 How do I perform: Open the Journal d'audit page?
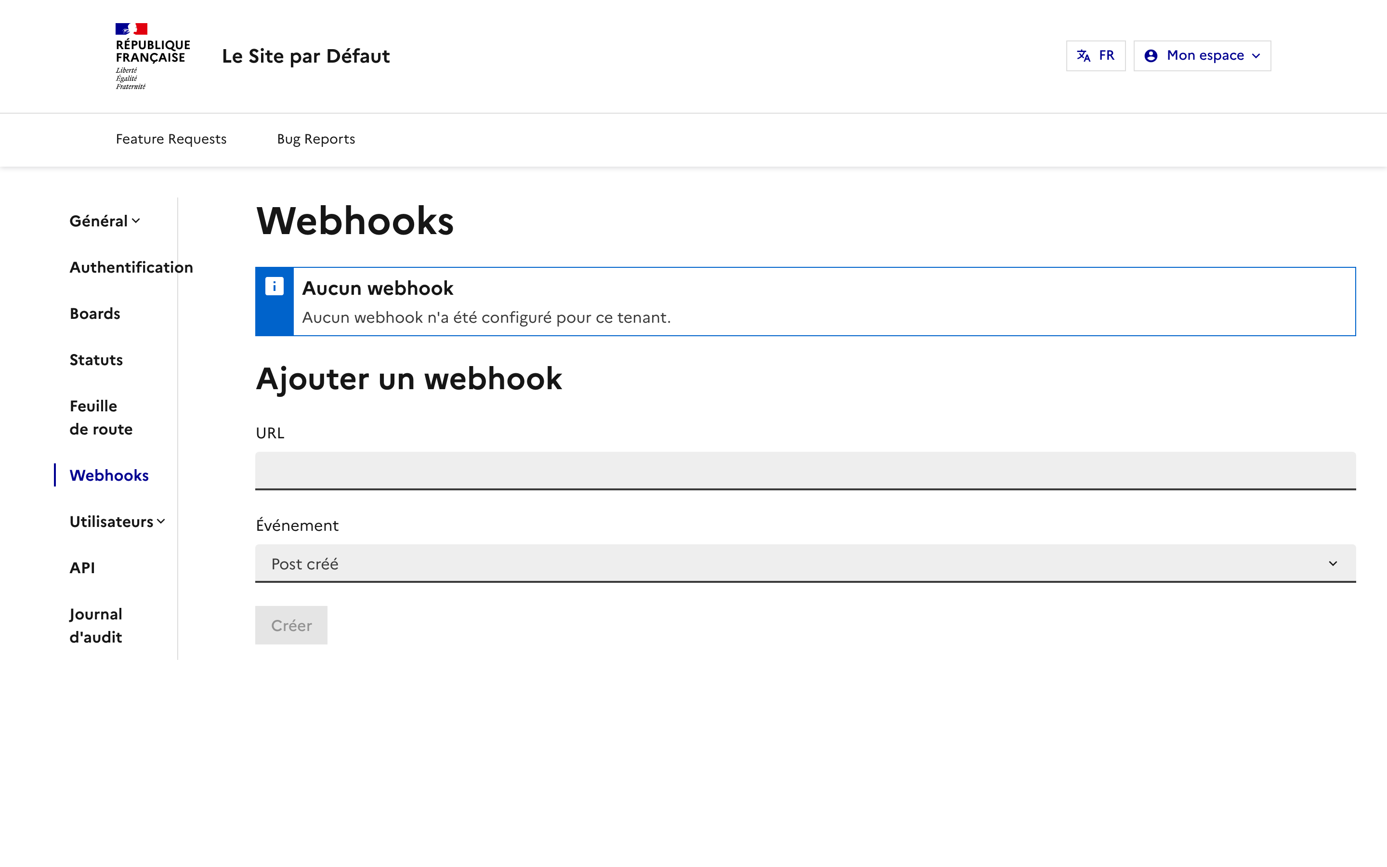click(x=96, y=625)
